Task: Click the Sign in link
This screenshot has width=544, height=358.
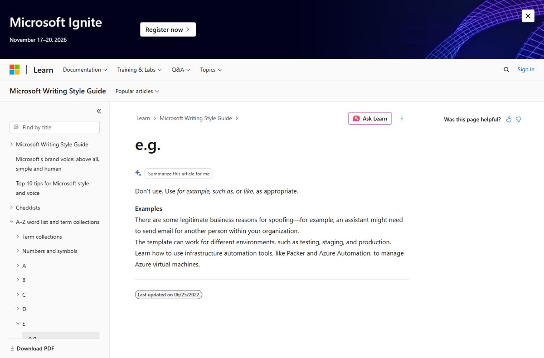Action: (x=526, y=69)
